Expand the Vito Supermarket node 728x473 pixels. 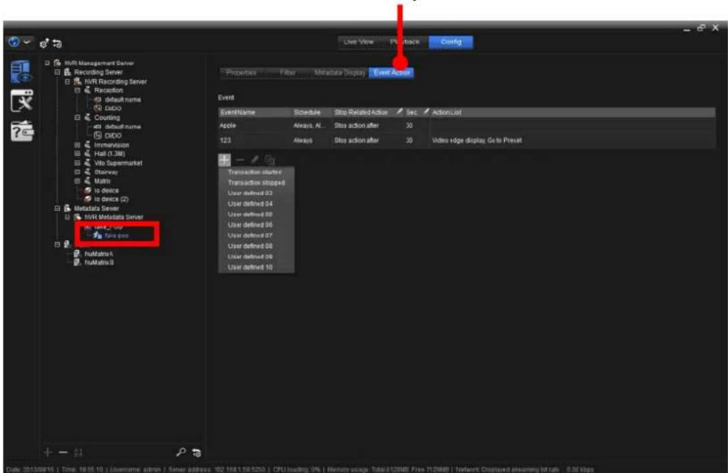[77, 163]
